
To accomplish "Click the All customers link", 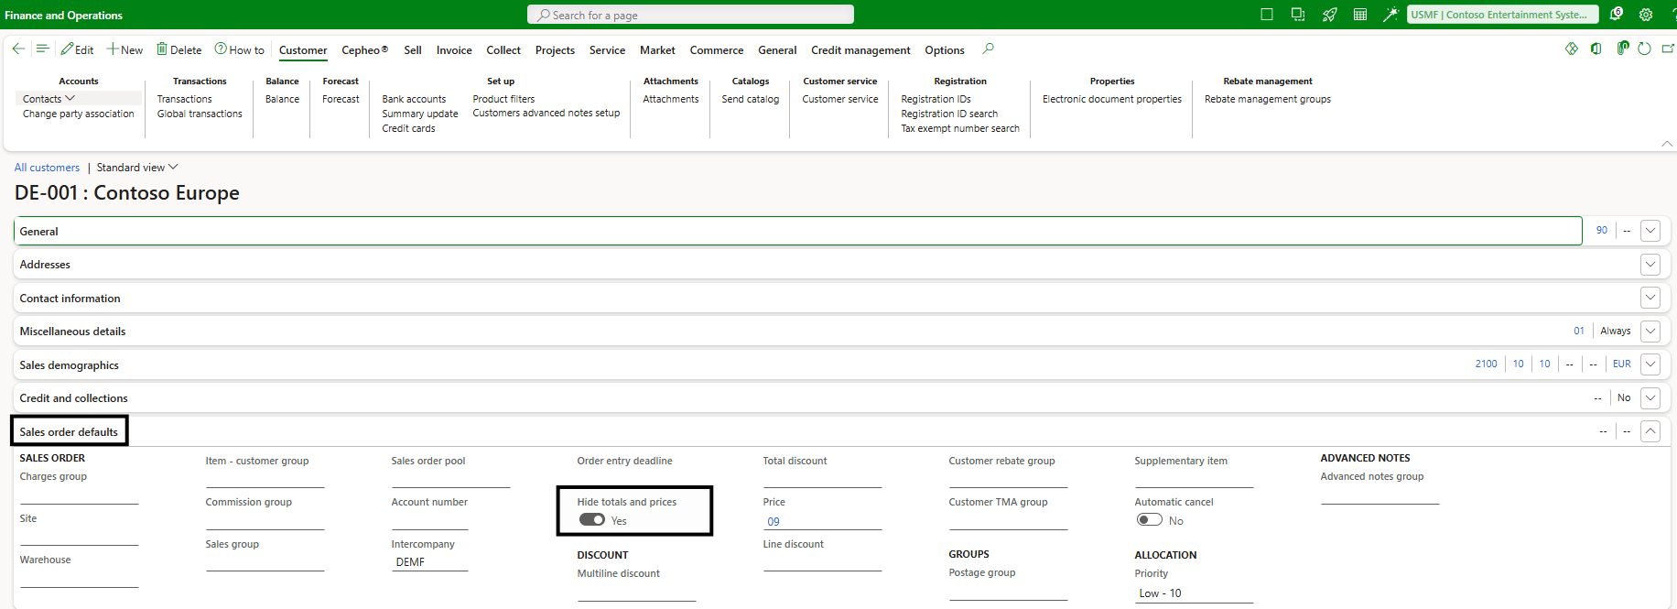I will (47, 168).
